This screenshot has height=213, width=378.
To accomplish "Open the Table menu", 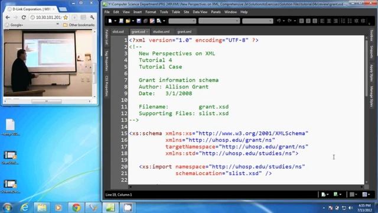I will pyautogui.click(x=176, y=12).
